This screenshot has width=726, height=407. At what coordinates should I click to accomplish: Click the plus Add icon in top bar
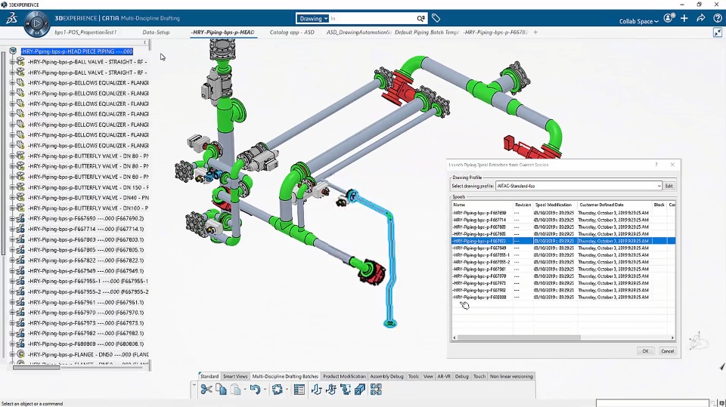[684, 18]
